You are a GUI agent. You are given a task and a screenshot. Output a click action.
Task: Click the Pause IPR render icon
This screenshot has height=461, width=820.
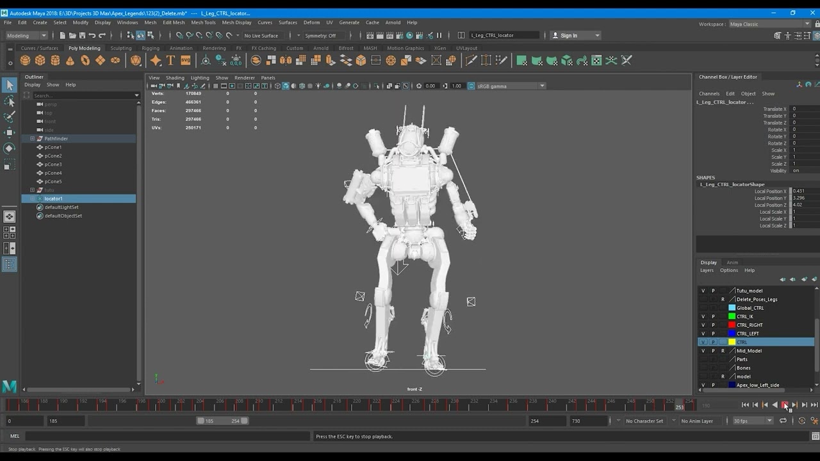439,35
